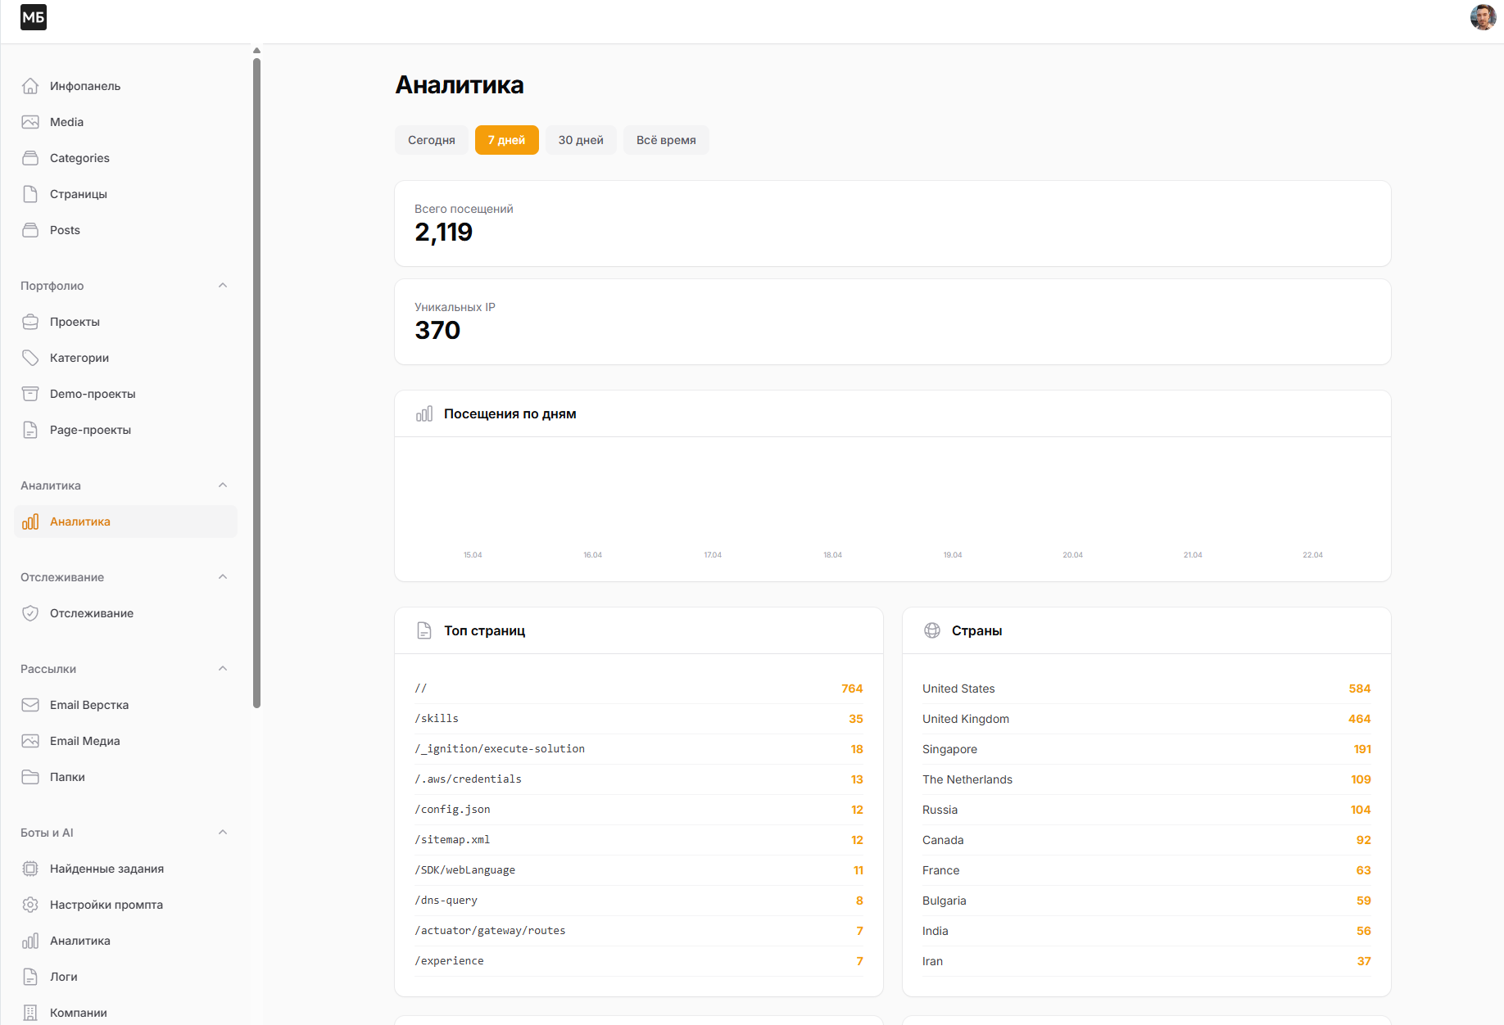Click the МБ logo
Viewport: 1504px width, 1025px height.
tap(34, 17)
